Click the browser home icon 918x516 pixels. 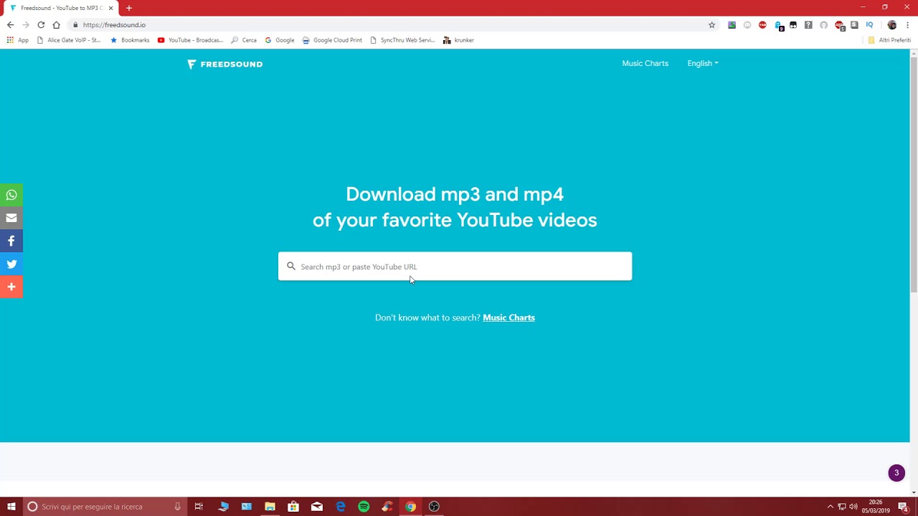pyautogui.click(x=57, y=25)
